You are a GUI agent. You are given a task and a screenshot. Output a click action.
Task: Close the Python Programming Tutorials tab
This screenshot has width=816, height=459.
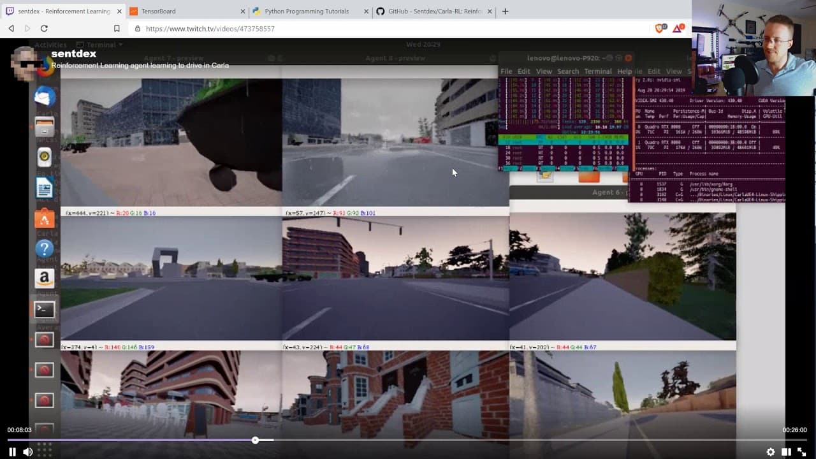point(366,11)
